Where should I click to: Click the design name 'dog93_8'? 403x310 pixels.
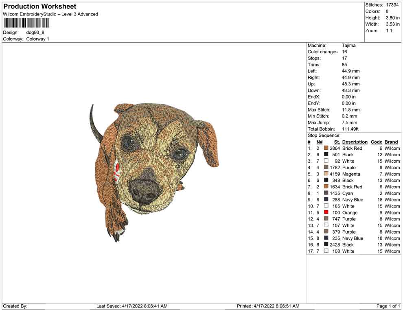(x=35, y=33)
